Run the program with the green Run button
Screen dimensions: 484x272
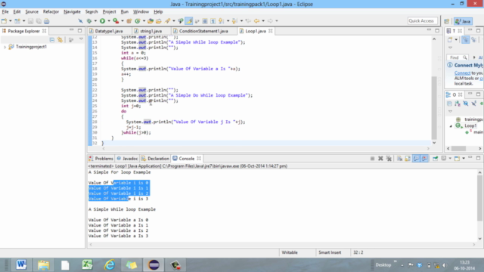[103, 21]
